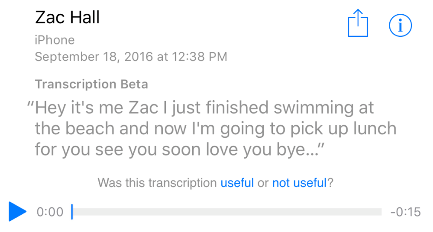Click the September 18, 2016 date line
433x232 pixels.
[x=131, y=57]
